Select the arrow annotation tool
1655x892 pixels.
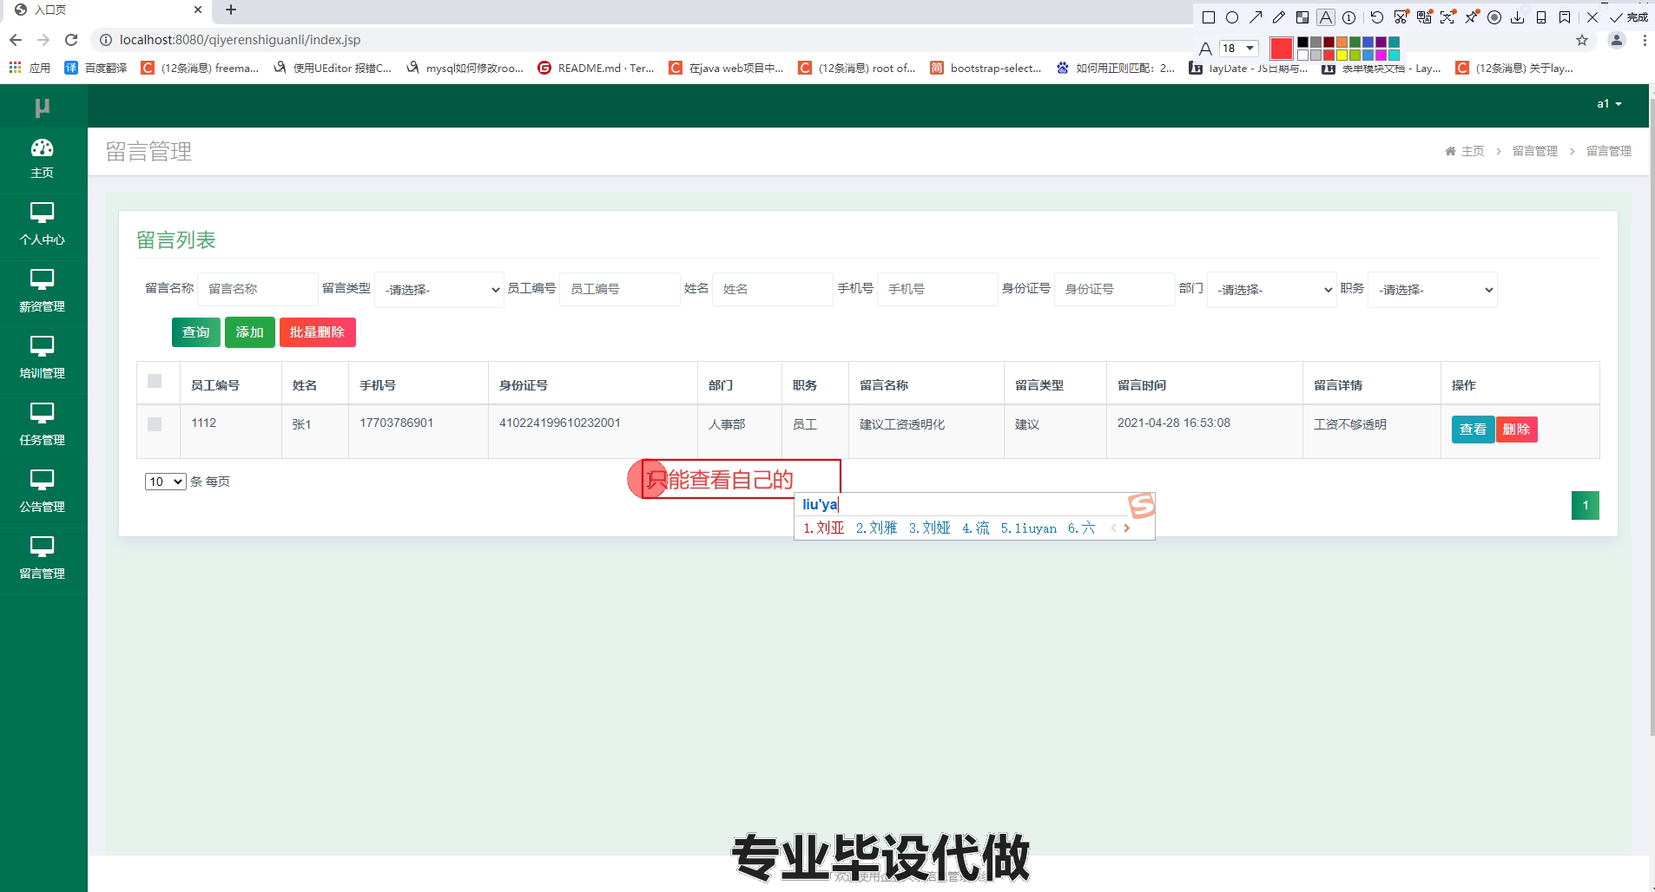[x=1256, y=17]
